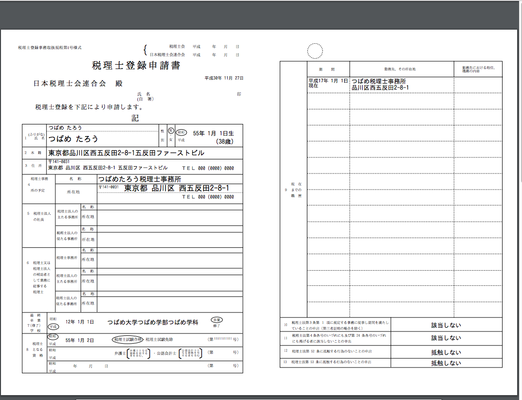Click the application date 平成30年 11月 27日
Viewport: 522px width, 400px height.
tap(224, 78)
